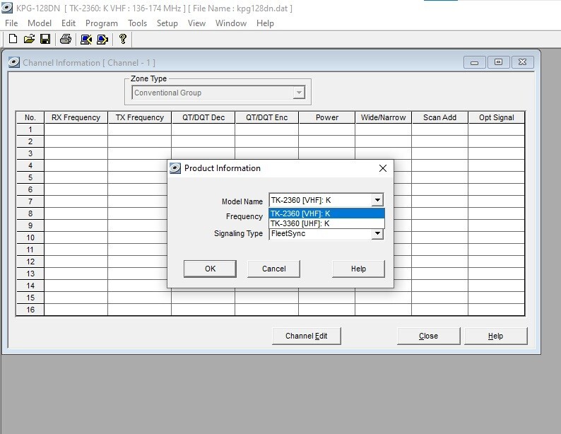Open the Setup menu

[167, 23]
